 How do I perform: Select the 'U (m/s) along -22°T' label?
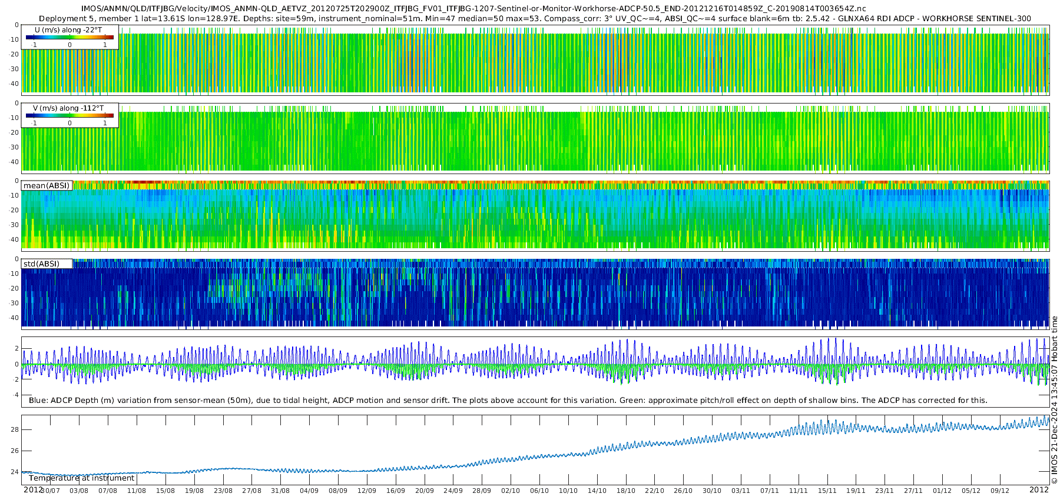(68, 29)
